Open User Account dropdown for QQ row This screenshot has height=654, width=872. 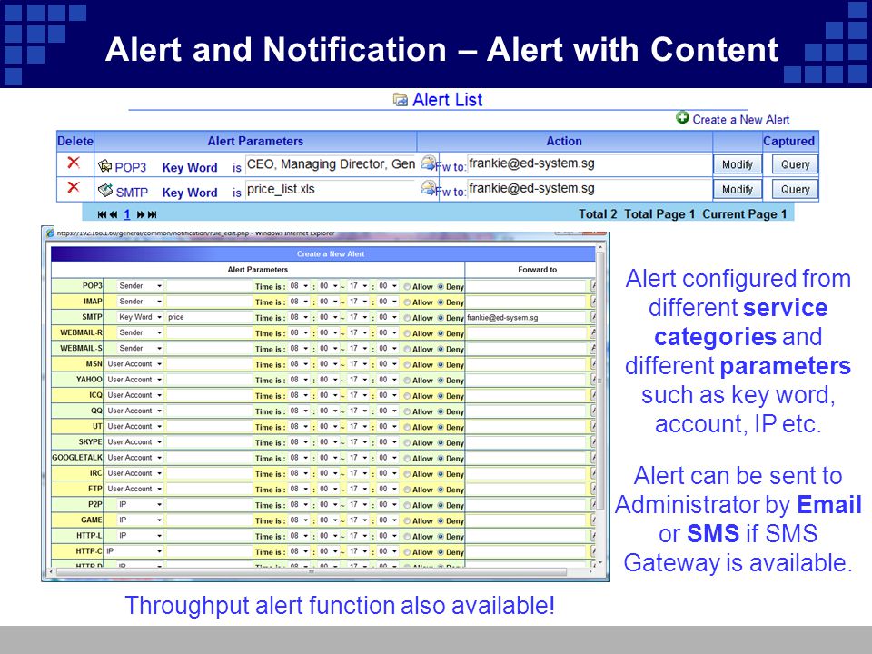point(134,411)
